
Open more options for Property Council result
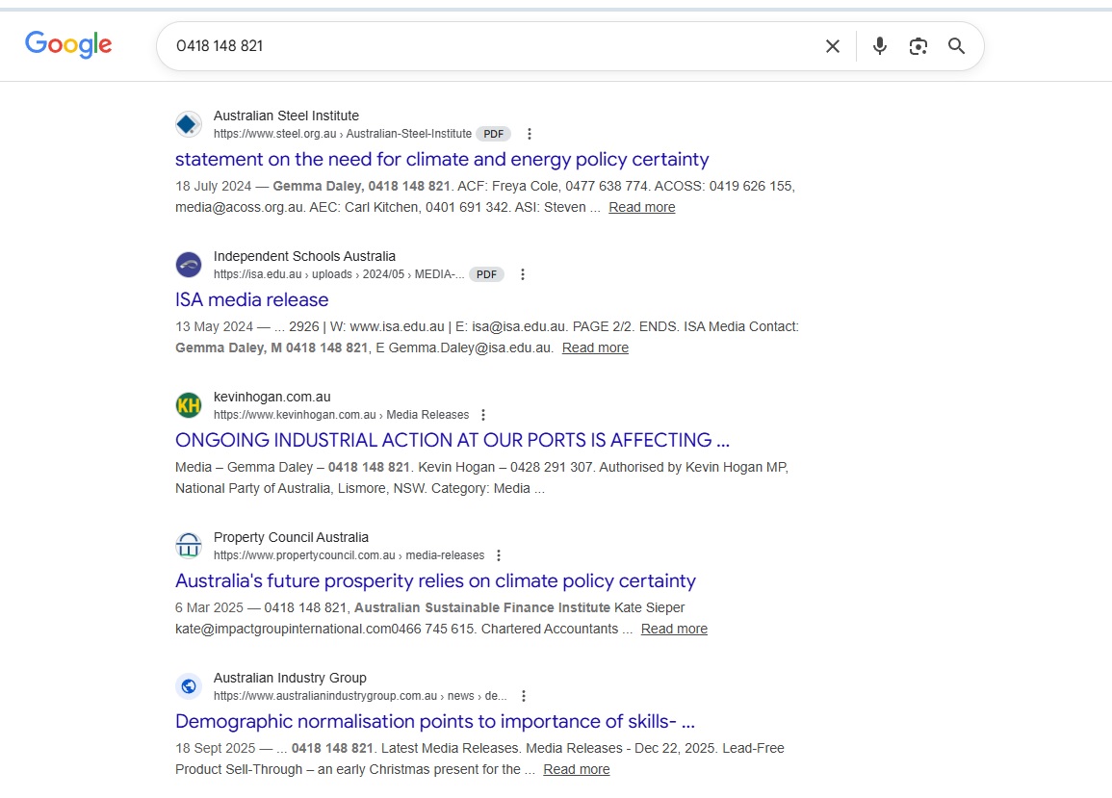pyautogui.click(x=499, y=555)
